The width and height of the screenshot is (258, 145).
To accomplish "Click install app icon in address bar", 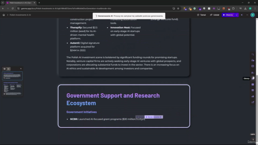I will tap(174, 8).
